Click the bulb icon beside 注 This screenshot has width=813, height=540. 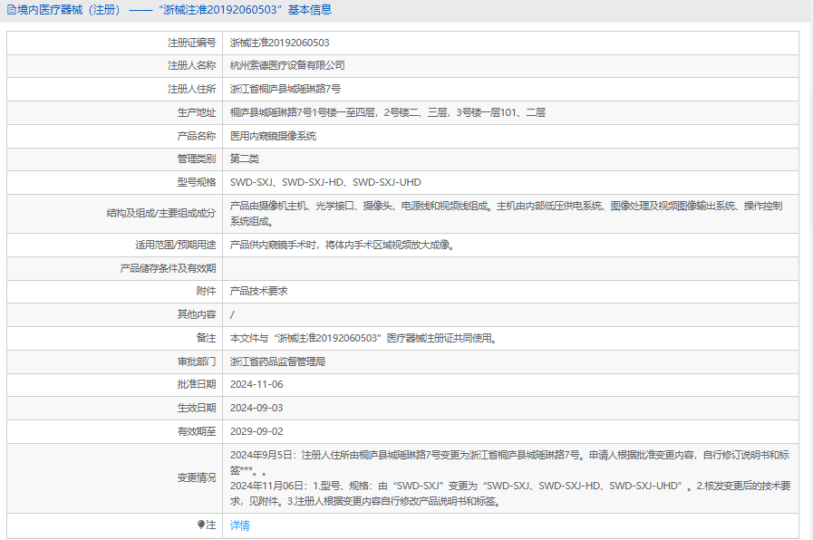coord(201,525)
